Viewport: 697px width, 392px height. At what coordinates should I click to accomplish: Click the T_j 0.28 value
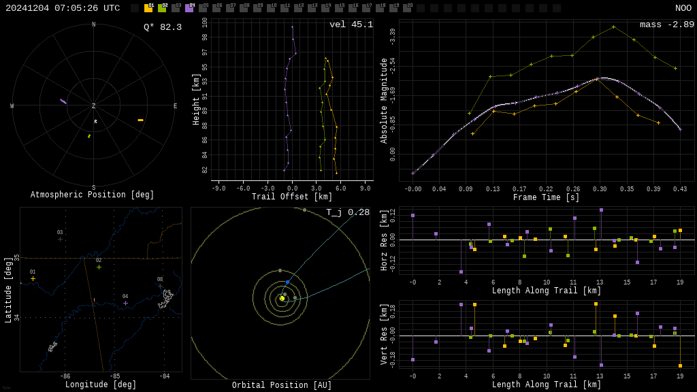coord(347,212)
